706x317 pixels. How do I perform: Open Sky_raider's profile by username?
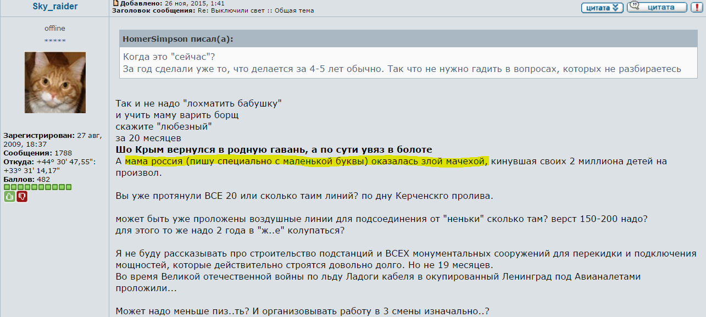point(55,7)
